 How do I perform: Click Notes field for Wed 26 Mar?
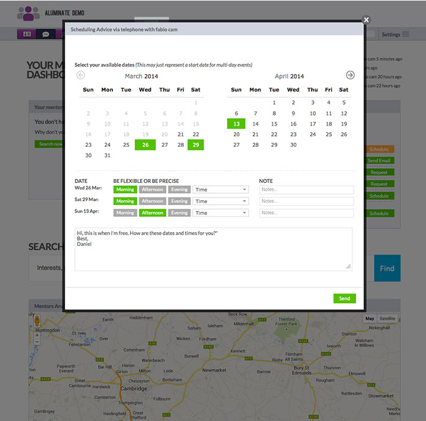coord(306,189)
